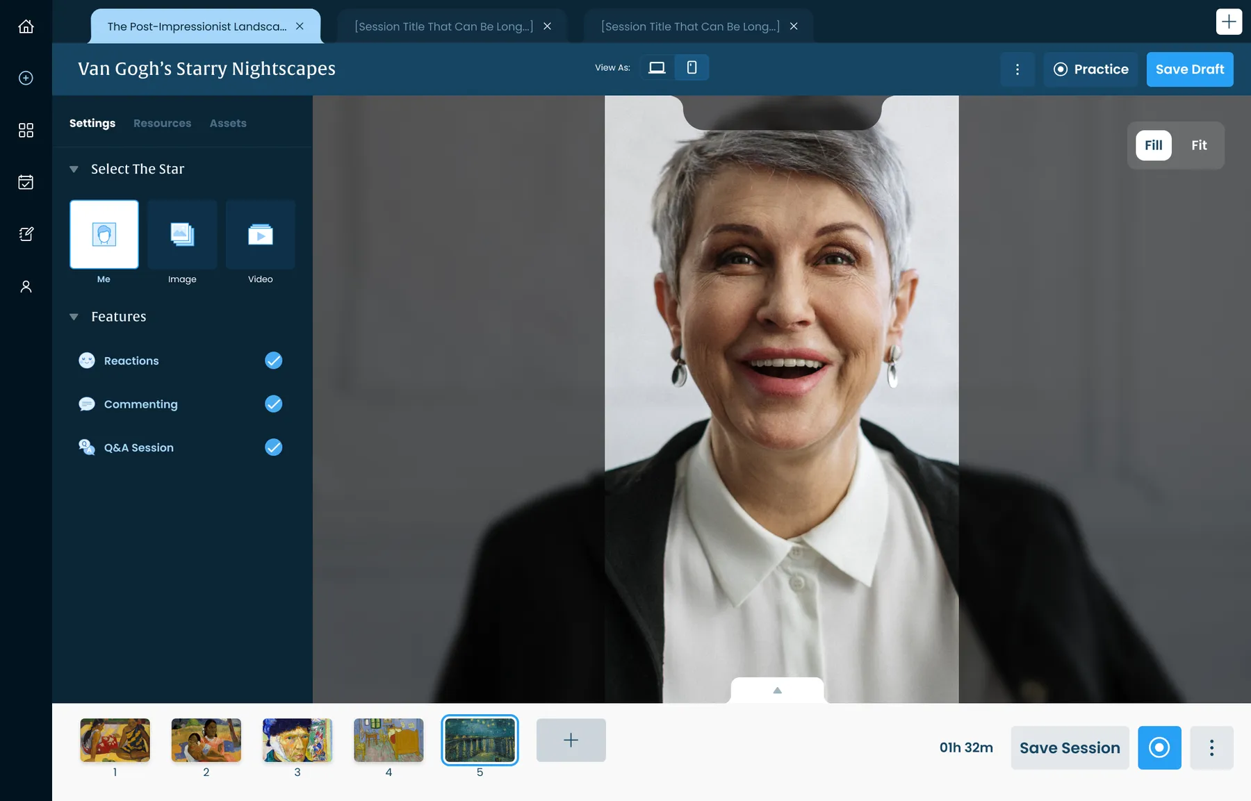Switch to the Resources tab
The width and height of the screenshot is (1251, 801).
[x=162, y=123]
